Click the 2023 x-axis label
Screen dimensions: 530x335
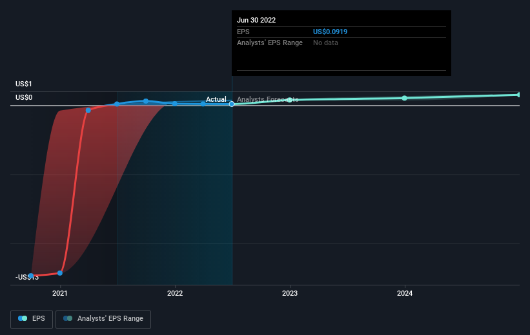click(x=290, y=293)
